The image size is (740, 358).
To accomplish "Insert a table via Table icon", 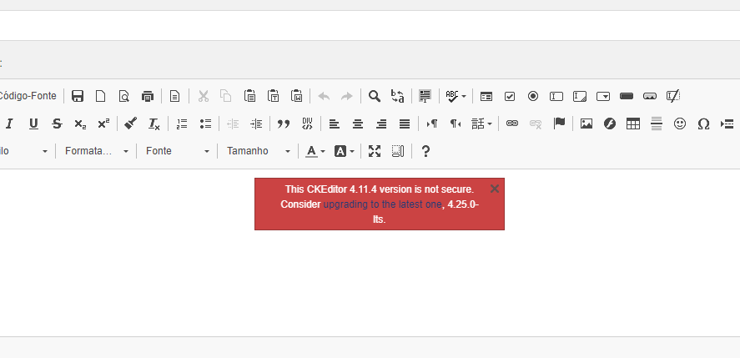I will [x=633, y=124].
